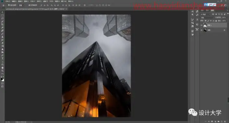
Task: Open the Image menu (third menu item)
Action: coord(20,1)
